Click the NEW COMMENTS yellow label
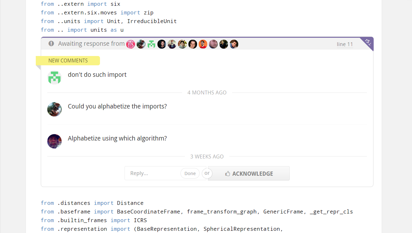The image size is (412, 233). [x=68, y=60]
